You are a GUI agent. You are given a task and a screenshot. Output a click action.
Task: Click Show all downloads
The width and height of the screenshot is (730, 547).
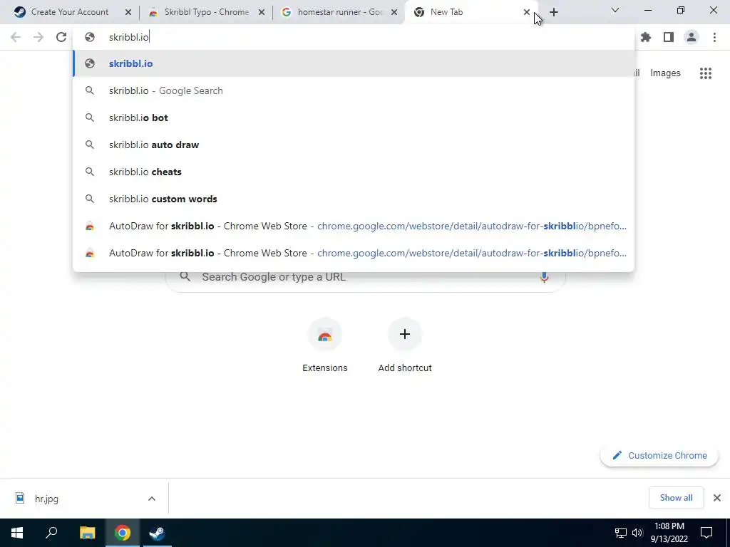coord(676,498)
